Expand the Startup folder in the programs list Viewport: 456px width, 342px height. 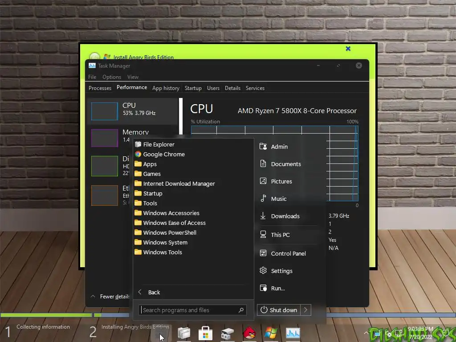coord(152,193)
